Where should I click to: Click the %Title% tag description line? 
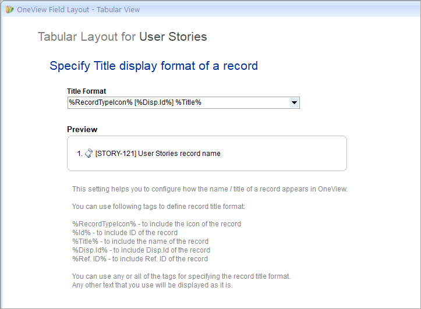(140, 241)
